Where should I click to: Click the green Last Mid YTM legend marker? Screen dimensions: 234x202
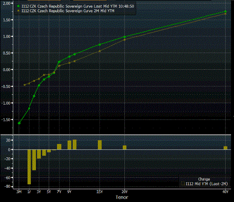tap(19, 6)
